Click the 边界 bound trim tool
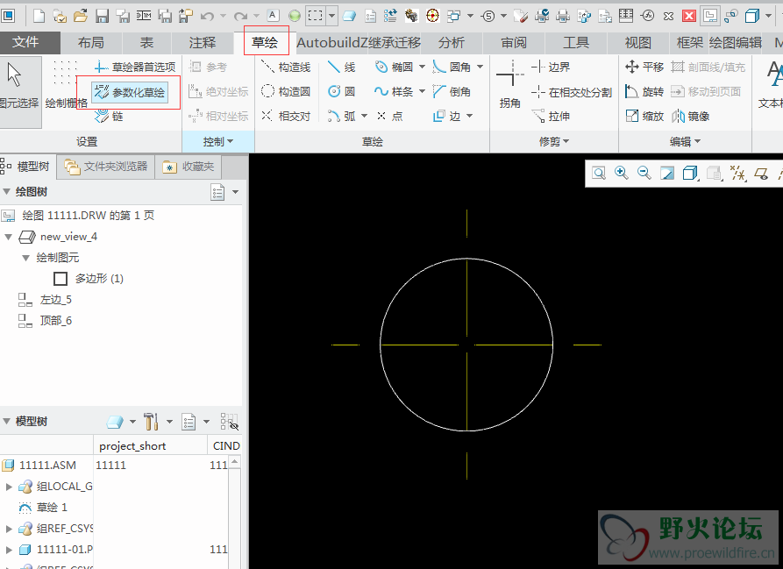The height and width of the screenshot is (569, 783). (551, 67)
